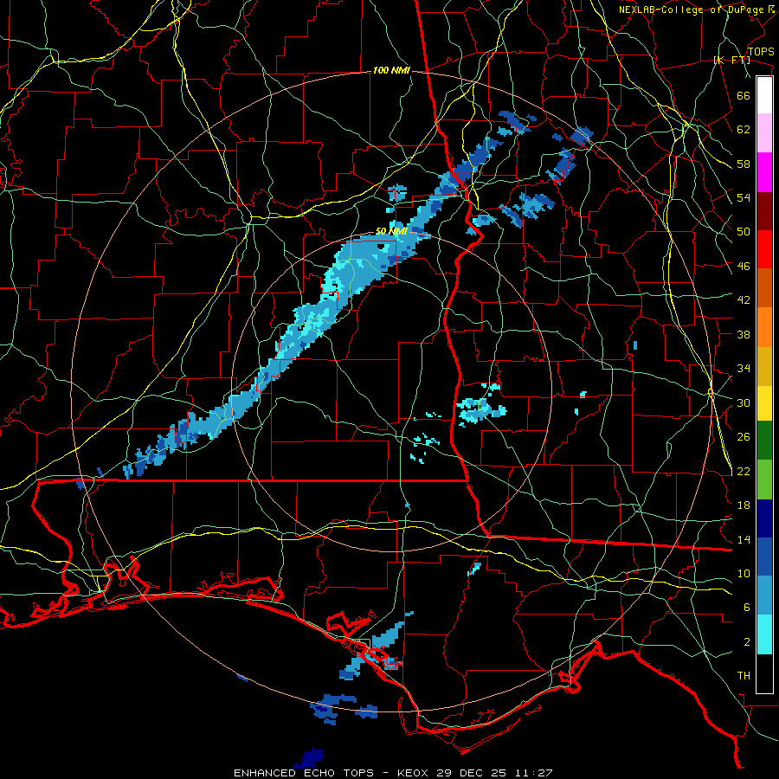The width and height of the screenshot is (779, 779).
Task: Select the 10 legend value
Action: 744,574
